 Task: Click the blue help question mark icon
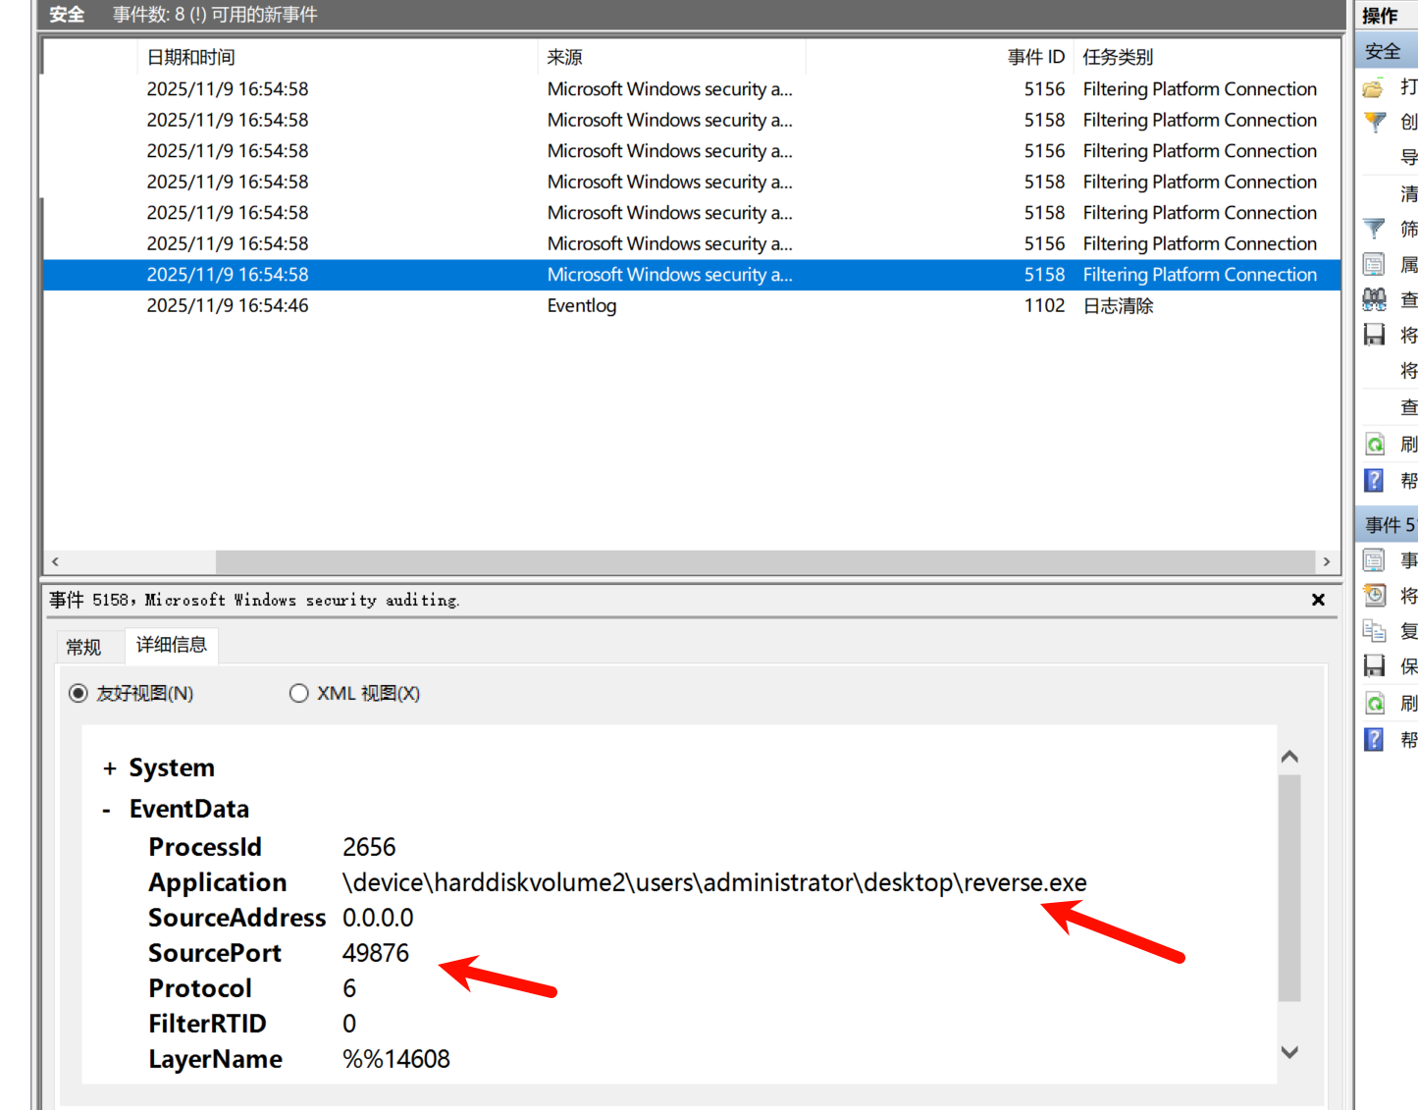pos(1375,480)
